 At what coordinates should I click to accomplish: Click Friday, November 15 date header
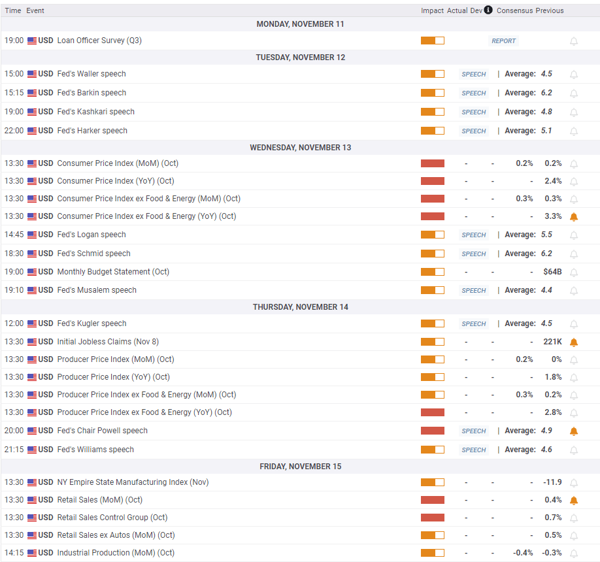click(x=301, y=467)
